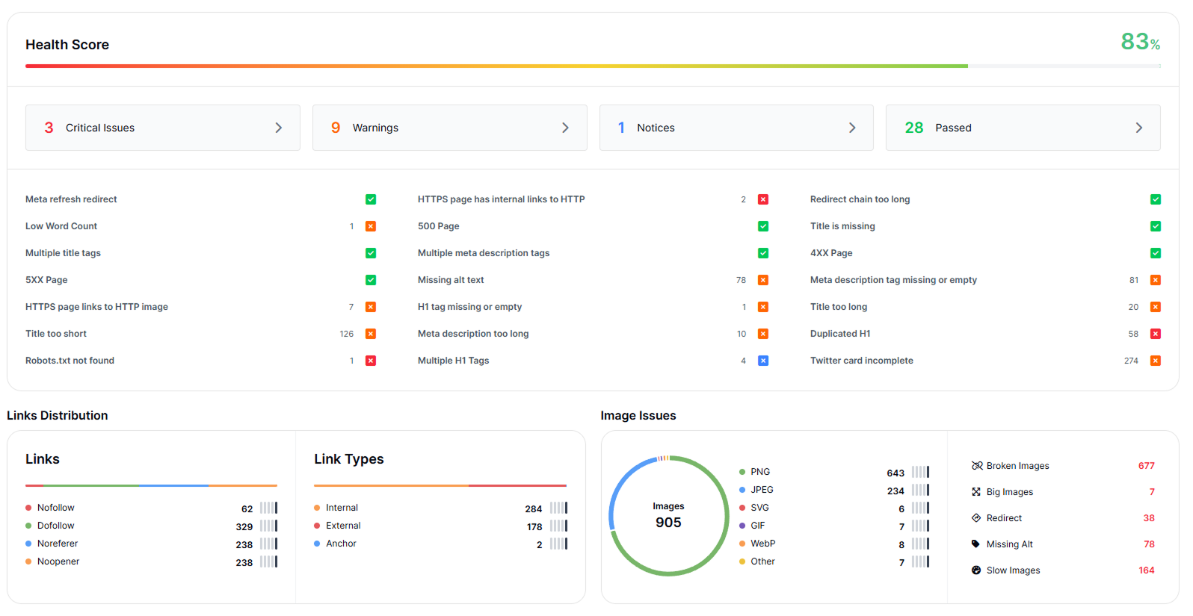The height and width of the screenshot is (616, 1193).
Task: Click green checkmark for Title is missing
Action: click(x=1156, y=226)
